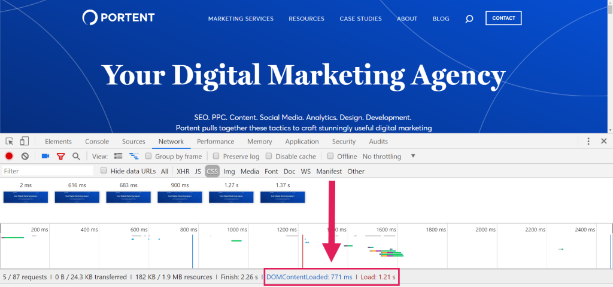Filter requests by Other
The width and height of the screenshot is (613, 287).
(356, 171)
